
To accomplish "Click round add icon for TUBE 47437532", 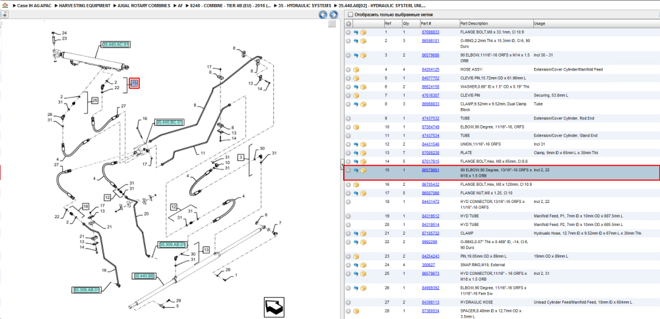I will (x=348, y=119).
